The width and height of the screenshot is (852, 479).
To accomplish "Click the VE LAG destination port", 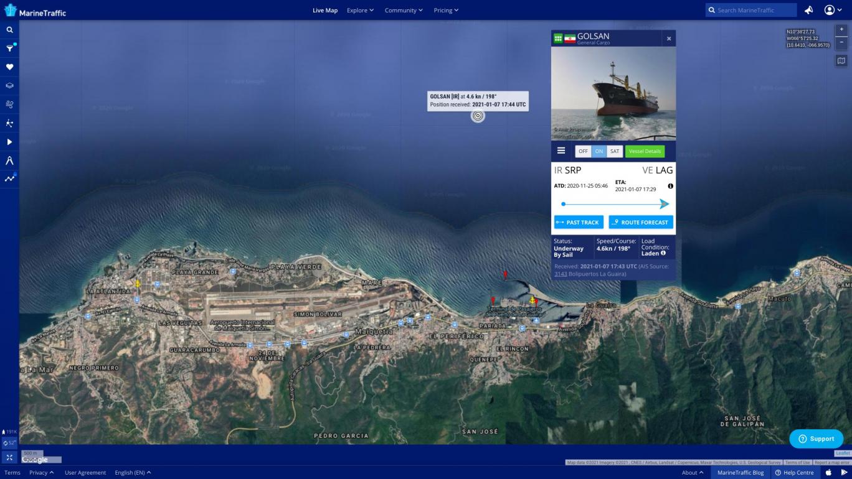I will [x=658, y=170].
